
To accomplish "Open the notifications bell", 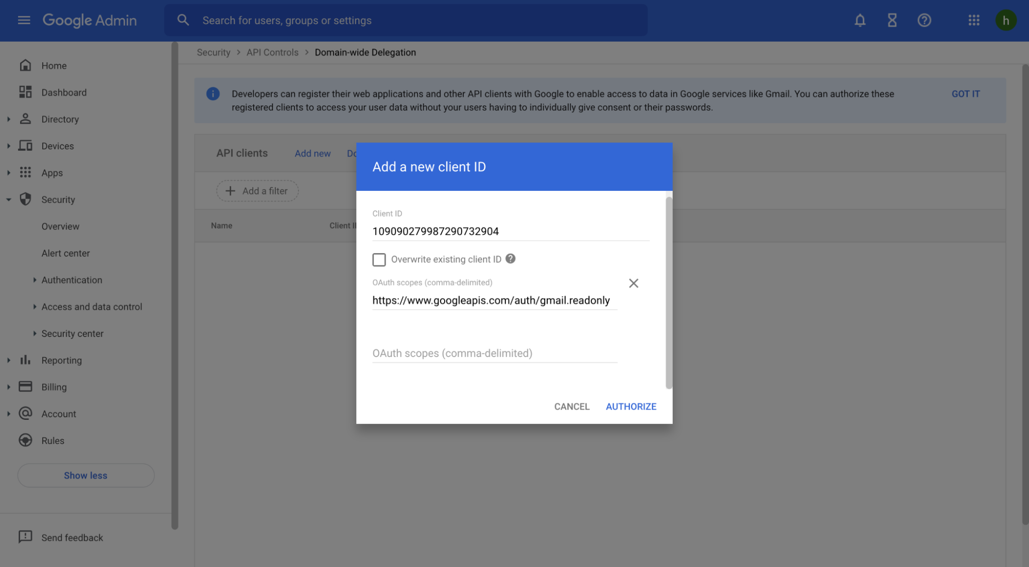I will [860, 20].
